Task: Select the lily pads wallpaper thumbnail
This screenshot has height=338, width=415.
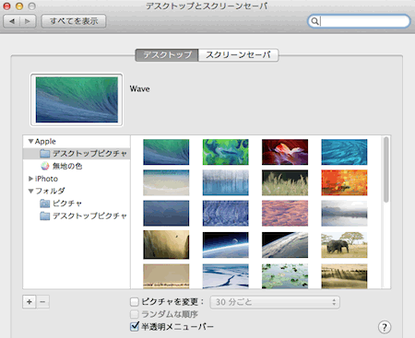Action: click(x=285, y=276)
